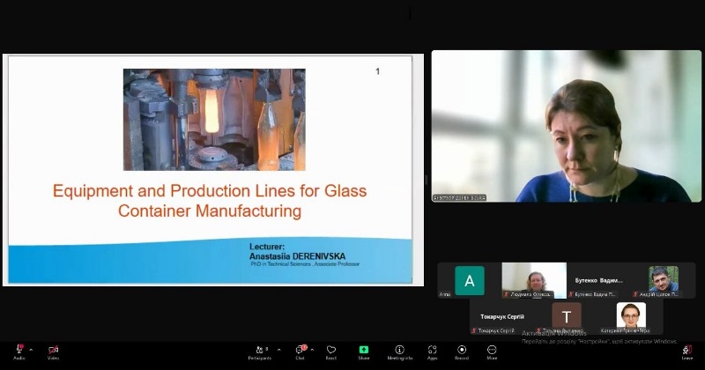This screenshot has height=370, width=705.
Task: Open the More options menu
Action: [x=492, y=352]
